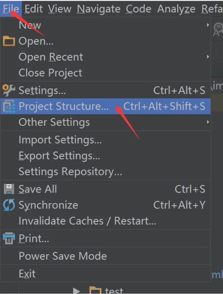The height and width of the screenshot is (294, 223).
Task: Open the Edit menu
Action: pyautogui.click(x=33, y=9)
